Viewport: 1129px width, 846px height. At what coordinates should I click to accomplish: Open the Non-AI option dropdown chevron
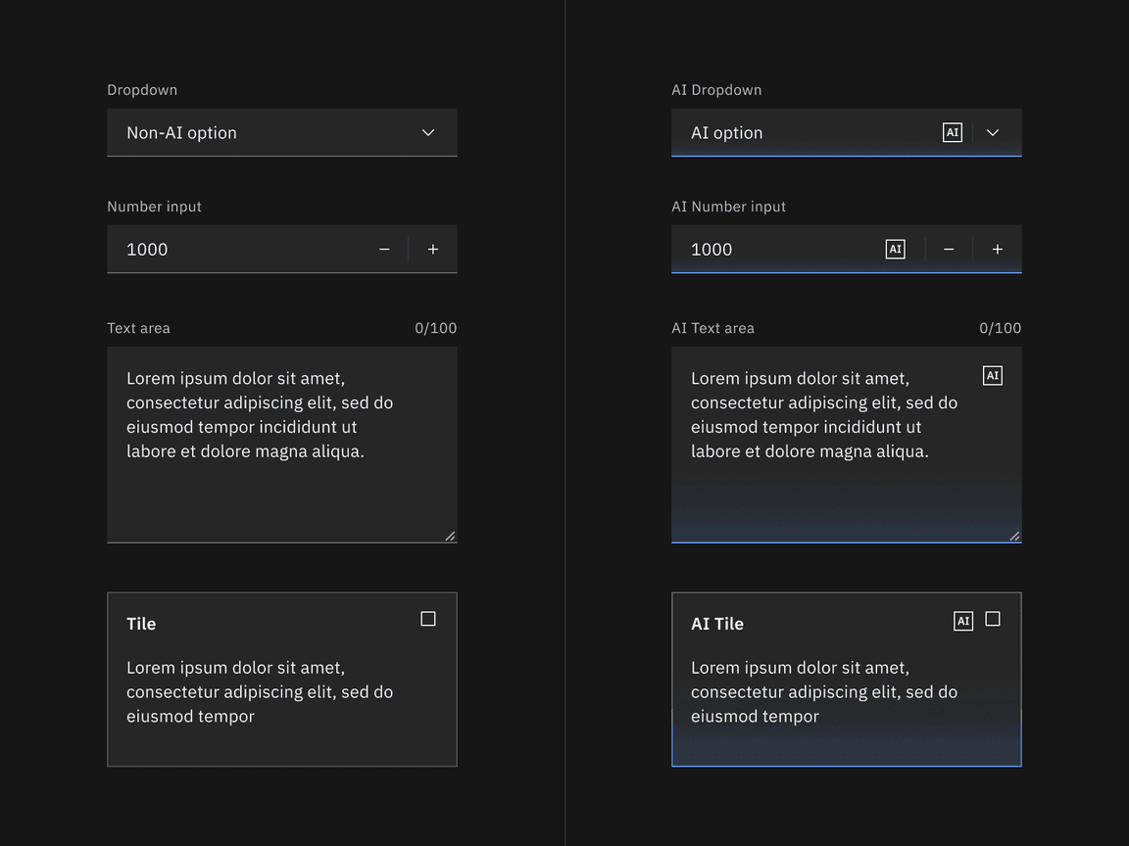tap(427, 132)
